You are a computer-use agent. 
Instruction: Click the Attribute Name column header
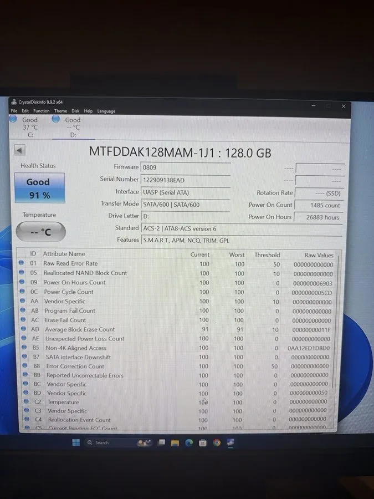64,253
